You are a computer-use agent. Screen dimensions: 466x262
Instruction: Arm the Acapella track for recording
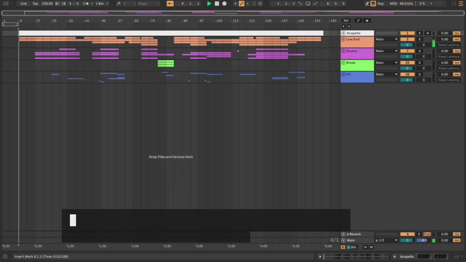point(428,33)
